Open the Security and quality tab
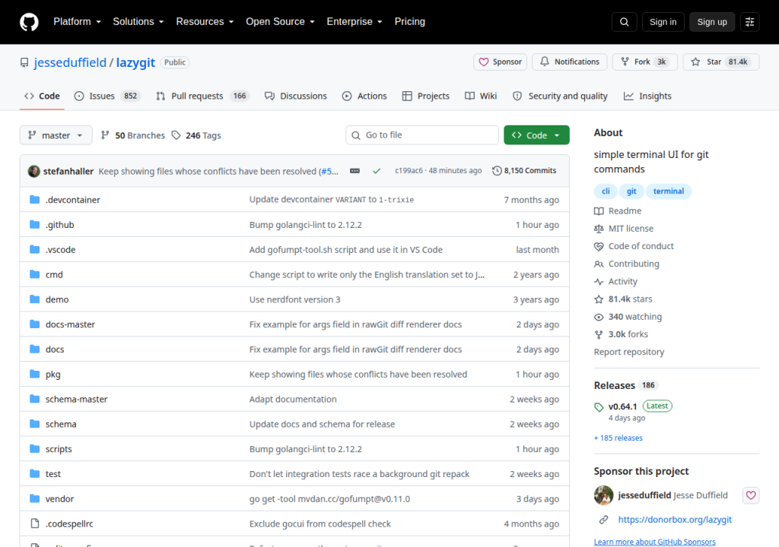The height and width of the screenshot is (547, 779). pos(560,96)
